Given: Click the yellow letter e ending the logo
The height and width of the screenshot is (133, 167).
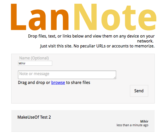Looking at the screenshot, I should [147, 20].
